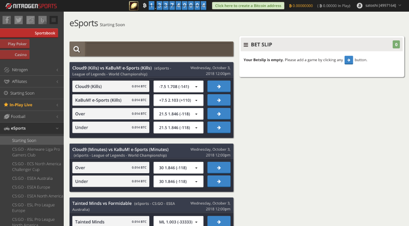Viewport: 409px width, 226px height.
Task: Add Cloud9 (Kills) bet to slip
Action: [x=219, y=87]
